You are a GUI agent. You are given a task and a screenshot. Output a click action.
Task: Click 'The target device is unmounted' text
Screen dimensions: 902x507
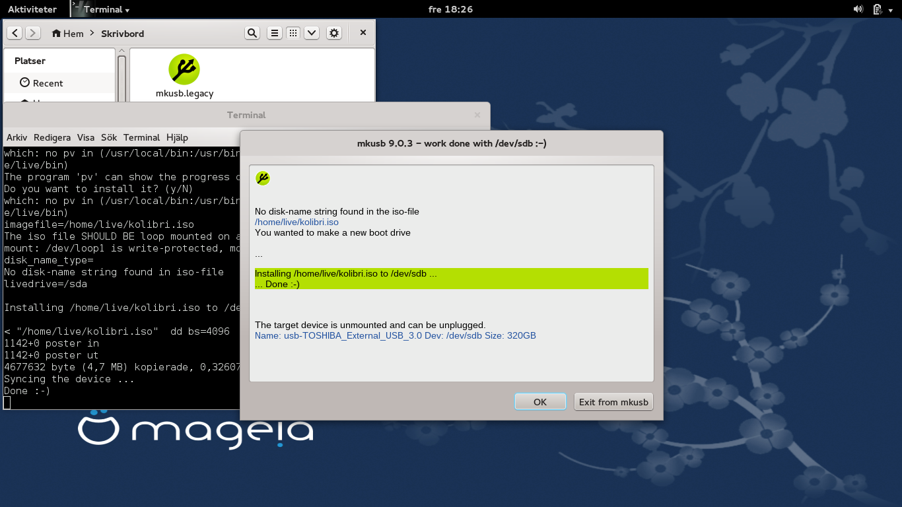coord(370,325)
